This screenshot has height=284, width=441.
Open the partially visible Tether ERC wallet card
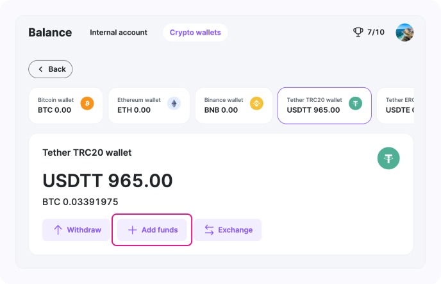tap(398, 105)
